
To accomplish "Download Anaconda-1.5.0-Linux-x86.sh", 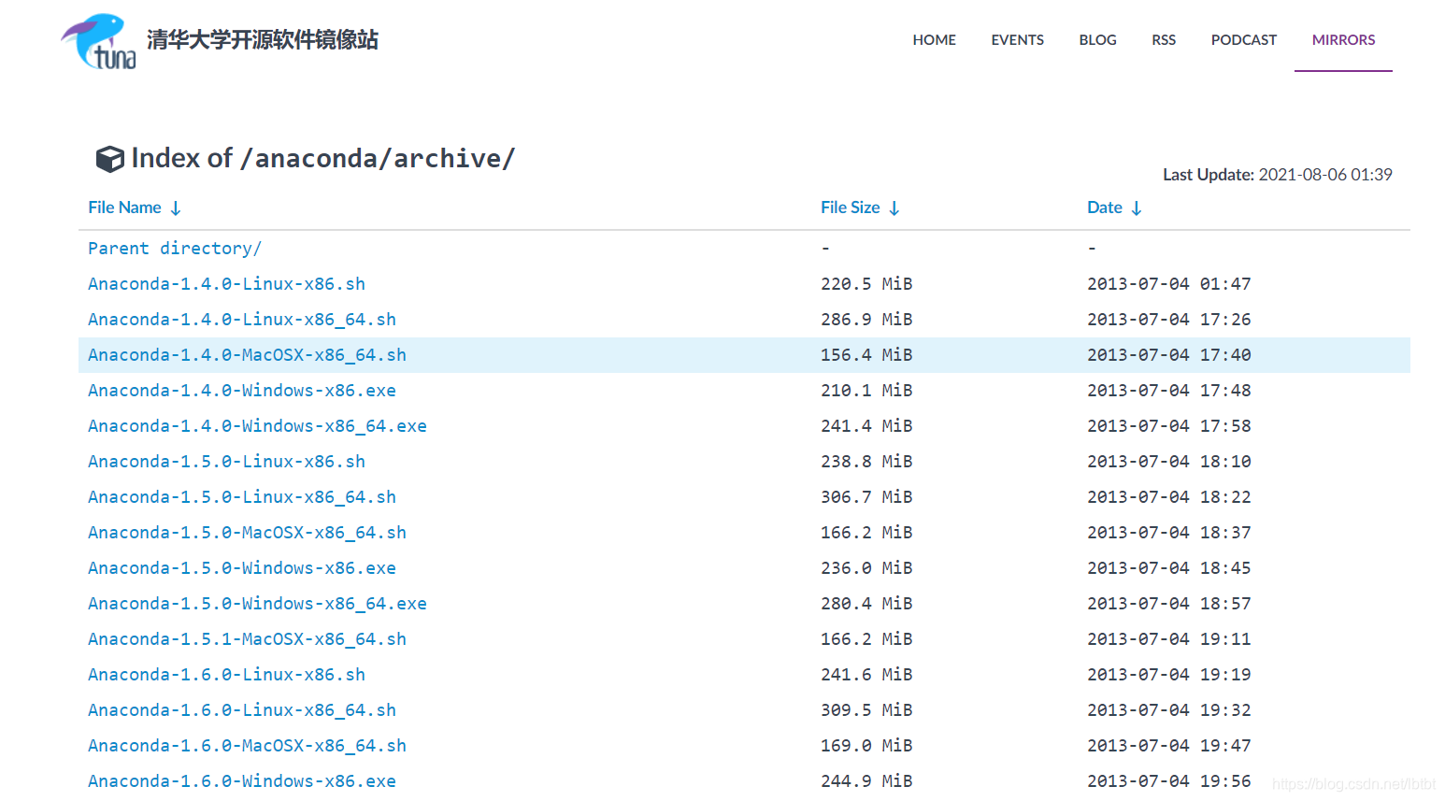I will [226, 462].
